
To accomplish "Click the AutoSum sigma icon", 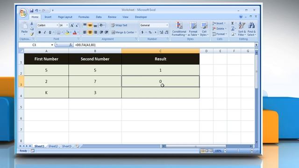I will [x=233, y=23].
